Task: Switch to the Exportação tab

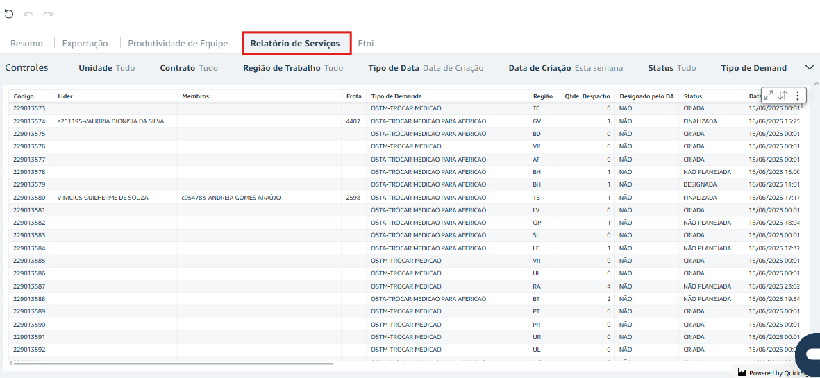Action: 85,43
